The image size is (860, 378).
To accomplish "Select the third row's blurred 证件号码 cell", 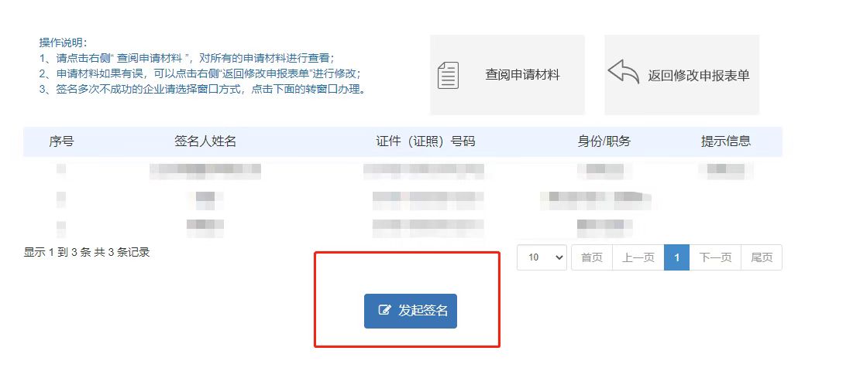I will 428,227.
